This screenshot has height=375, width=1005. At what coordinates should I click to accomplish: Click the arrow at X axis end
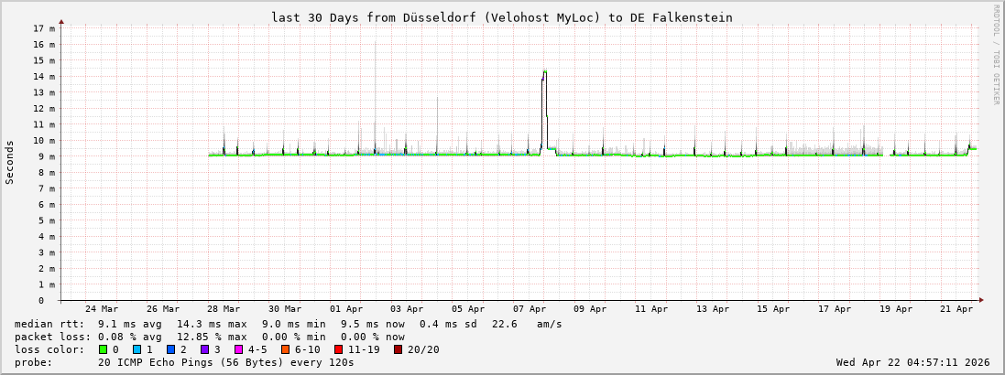click(x=980, y=300)
